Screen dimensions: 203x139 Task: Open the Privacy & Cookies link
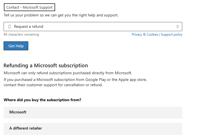point(145,34)
